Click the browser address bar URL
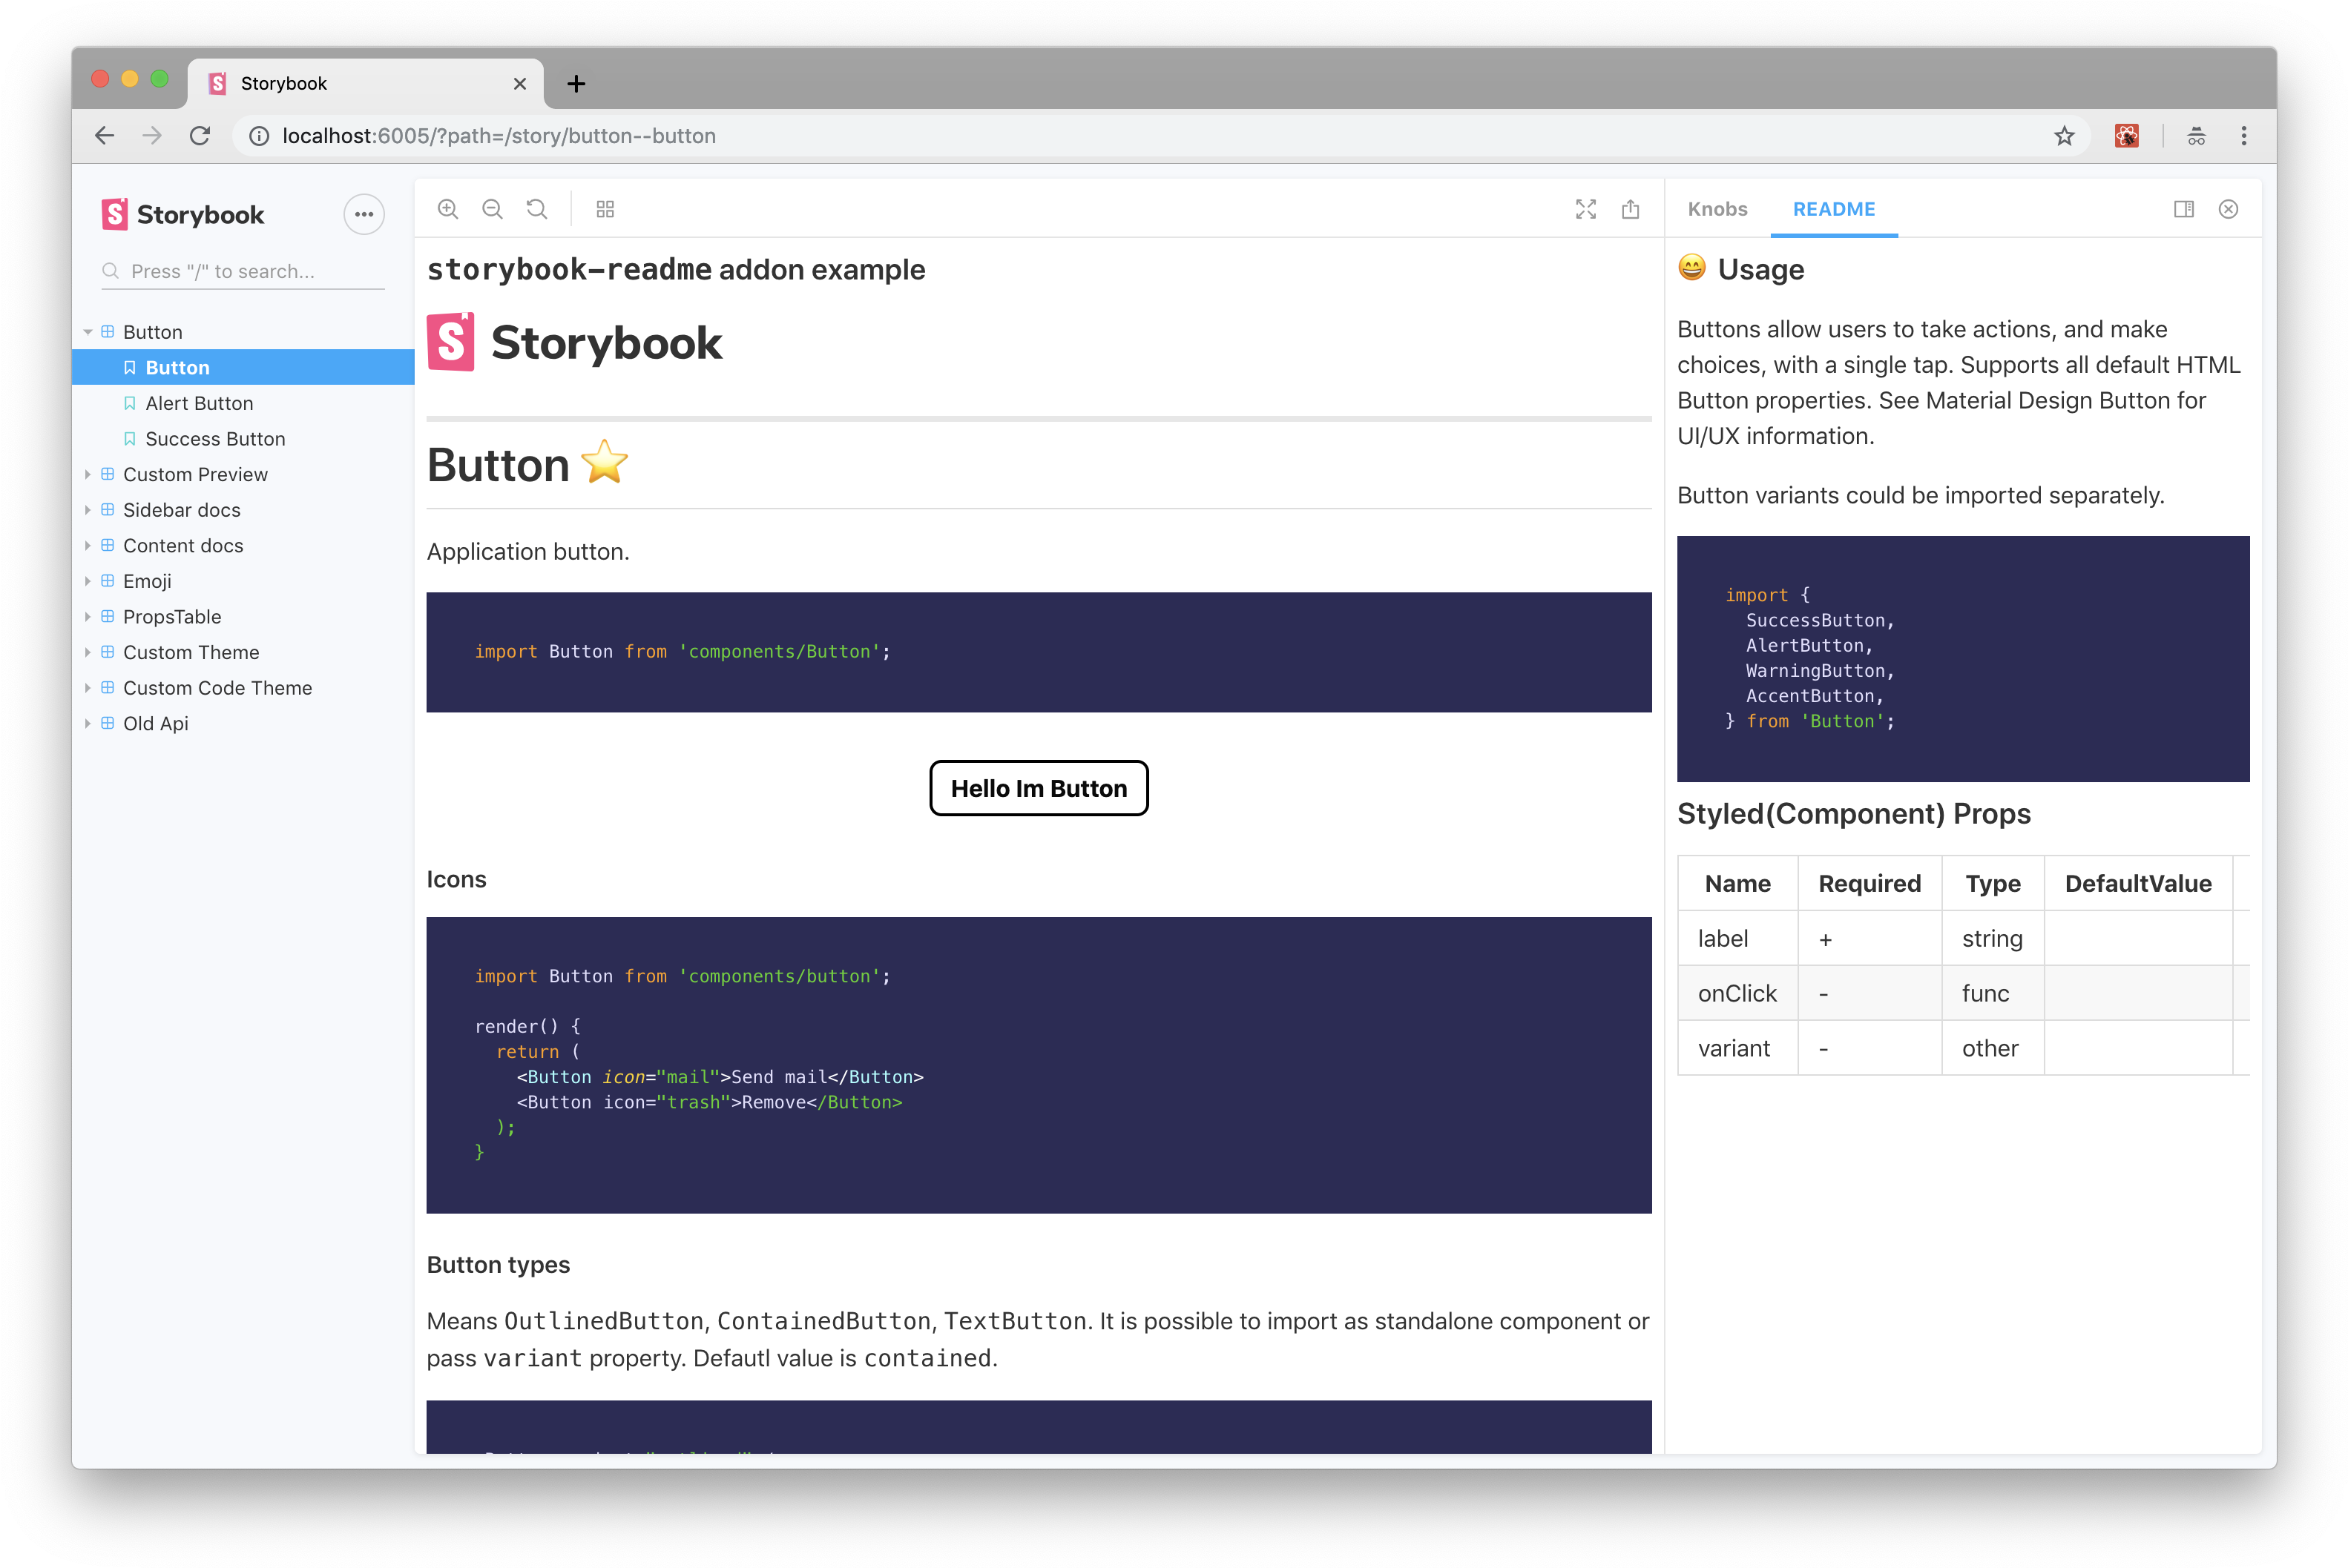The width and height of the screenshot is (2348, 1568). click(x=499, y=136)
